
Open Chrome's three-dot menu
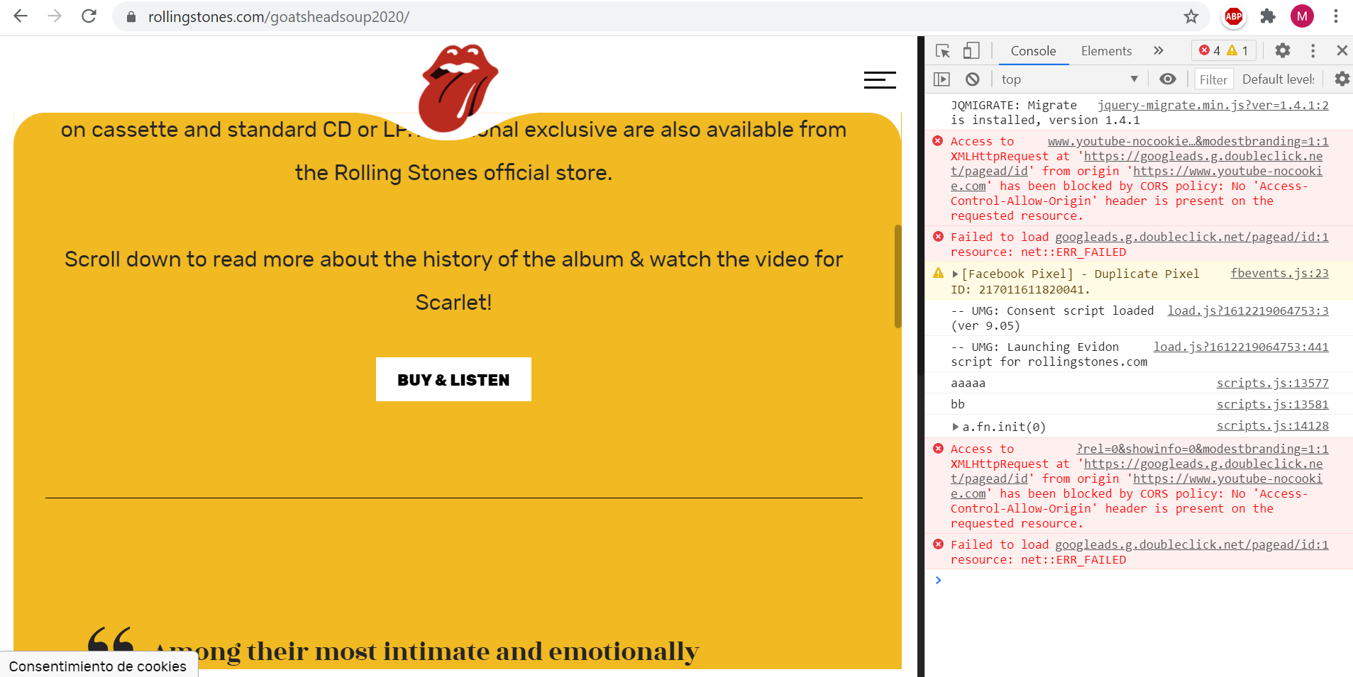click(x=1336, y=16)
